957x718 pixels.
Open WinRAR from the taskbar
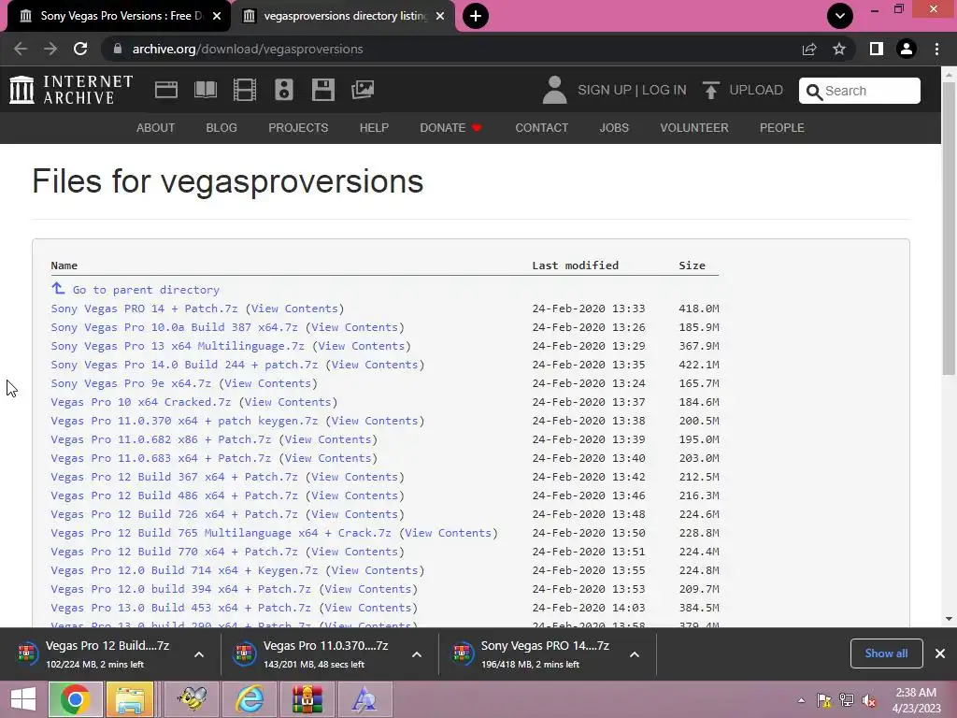click(307, 699)
